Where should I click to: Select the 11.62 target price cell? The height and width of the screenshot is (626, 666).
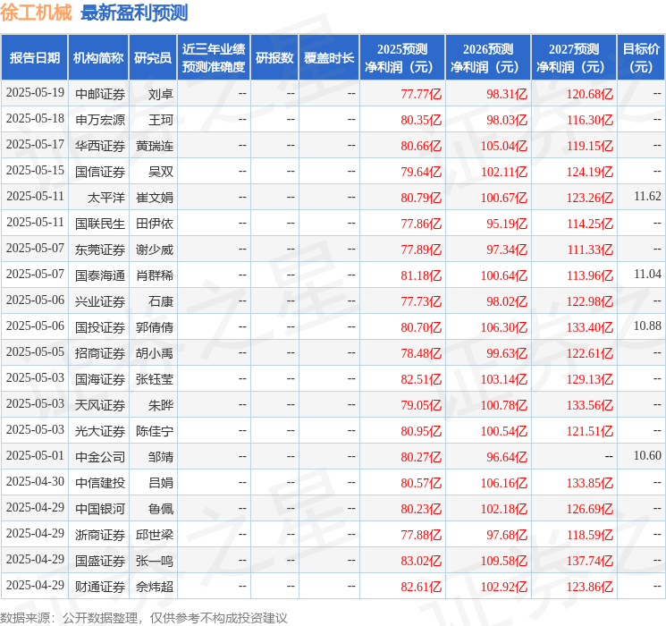pyautogui.click(x=647, y=197)
